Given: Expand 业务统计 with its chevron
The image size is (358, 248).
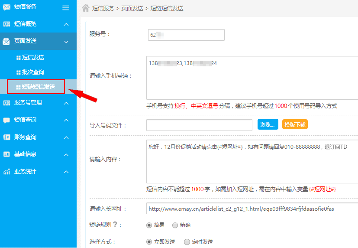Looking at the screenshot, I should [66, 172].
